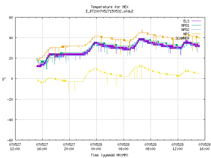Click the ELS legend label
The width and height of the screenshot is (211, 158).
click(x=186, y=21)
